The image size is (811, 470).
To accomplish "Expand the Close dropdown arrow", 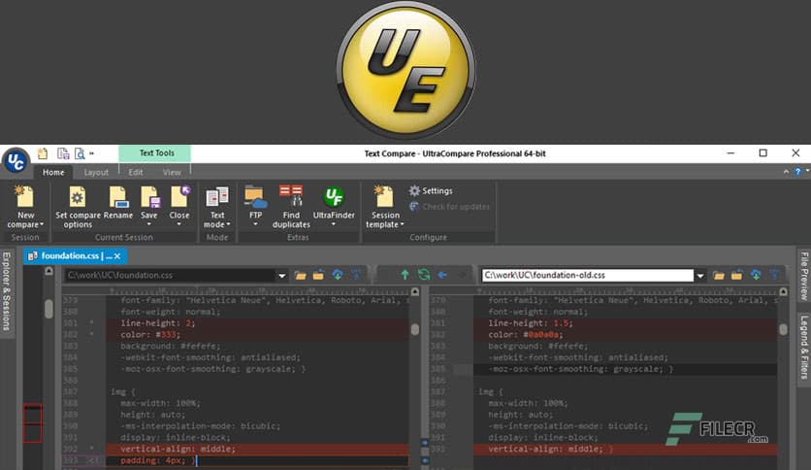I will coord(178,224).
